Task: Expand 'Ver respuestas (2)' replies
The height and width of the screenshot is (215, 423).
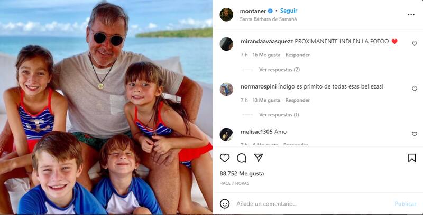Action: pos(279,70)
